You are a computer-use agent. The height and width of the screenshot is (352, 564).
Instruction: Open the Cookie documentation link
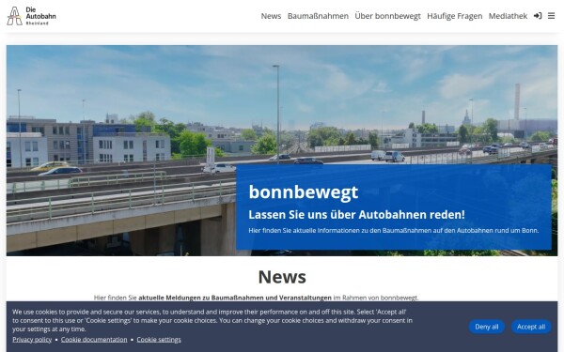tap(94, 340)
